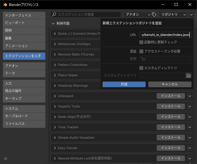Open the tag filter icon

(x=154, y=15)
